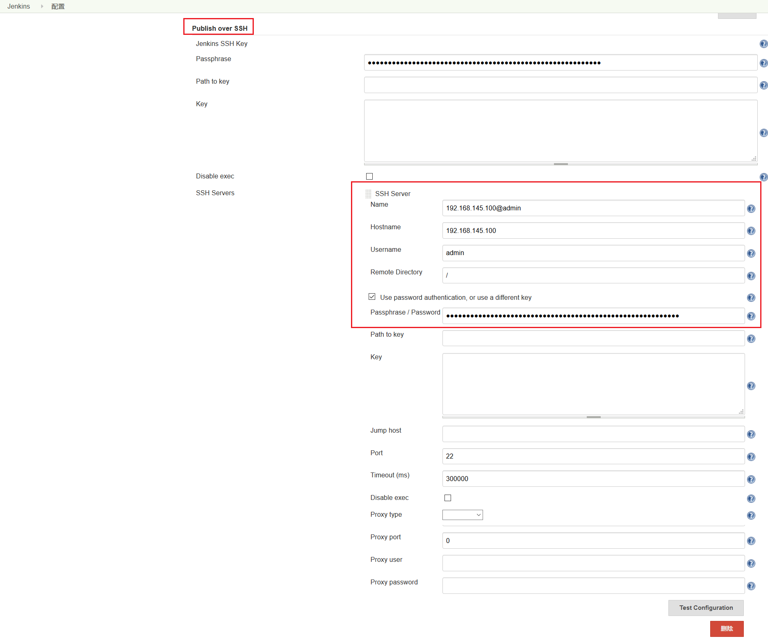Image resolution: width=768 pixels, height=641 pixels.
Task: Enable Disable exec for the SSH server
Action: (448, 498)
